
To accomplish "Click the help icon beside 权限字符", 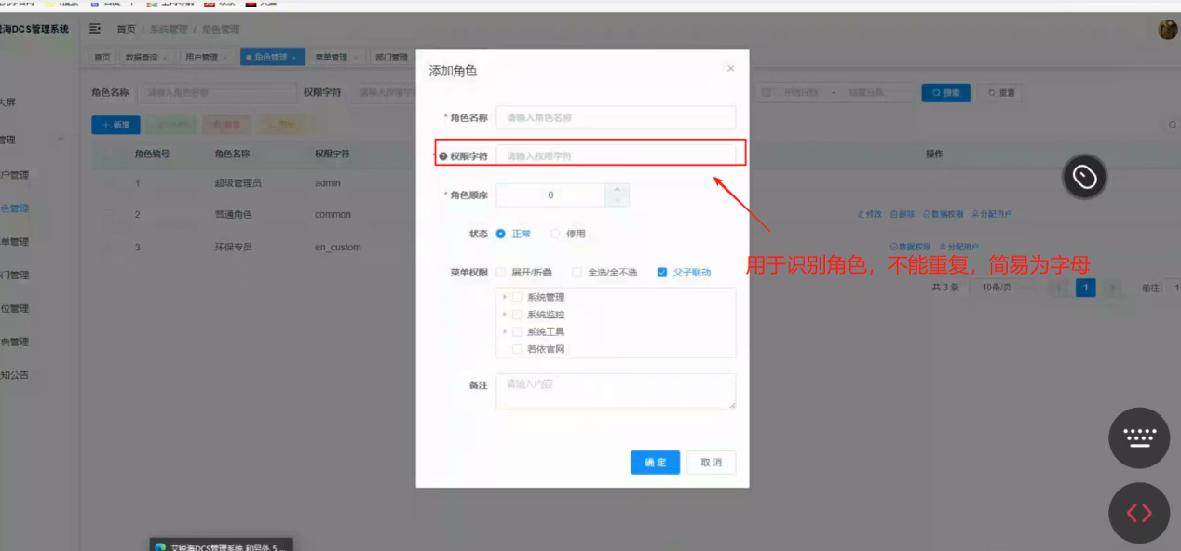I will point(443,156).
